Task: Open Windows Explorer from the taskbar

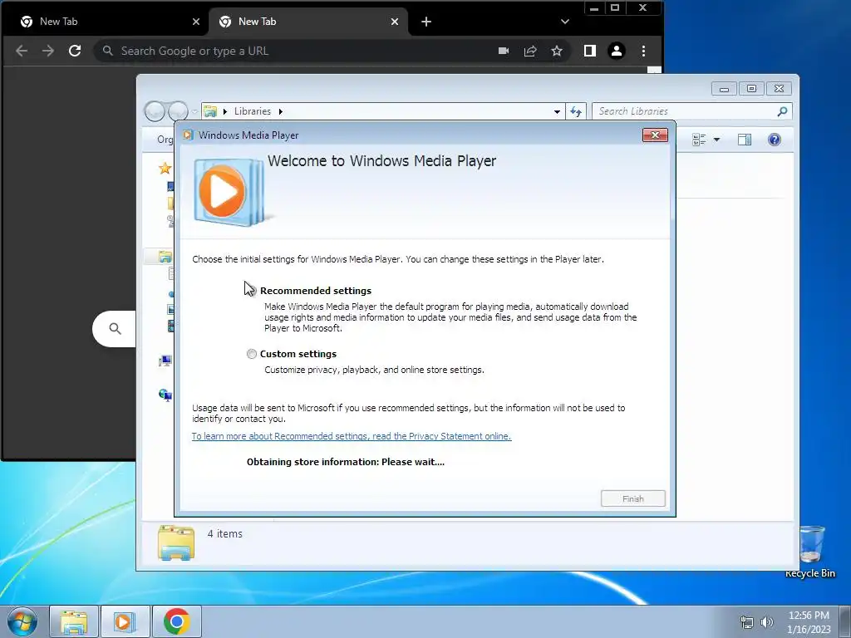Action: (74, 621)
